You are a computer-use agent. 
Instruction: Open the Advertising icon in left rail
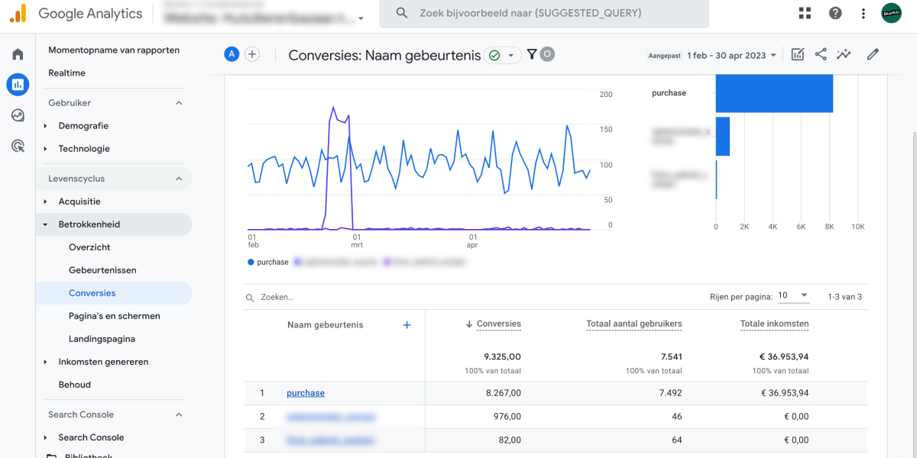(x=18, y=146)
